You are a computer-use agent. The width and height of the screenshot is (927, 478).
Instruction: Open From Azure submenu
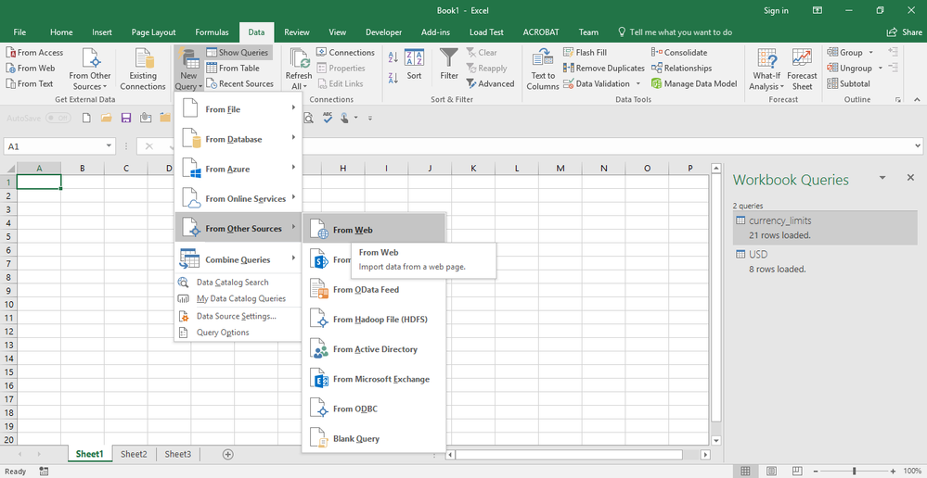point(238,169)
